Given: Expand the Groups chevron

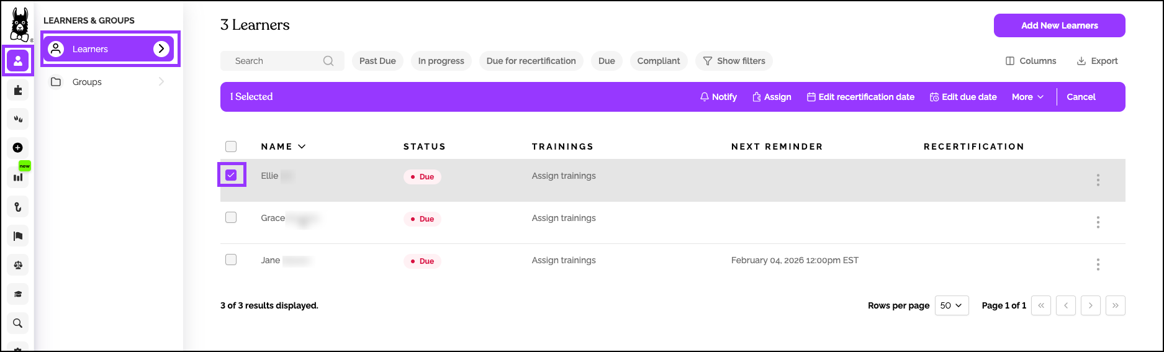Looking at the screenshot, I should point(161,82).
